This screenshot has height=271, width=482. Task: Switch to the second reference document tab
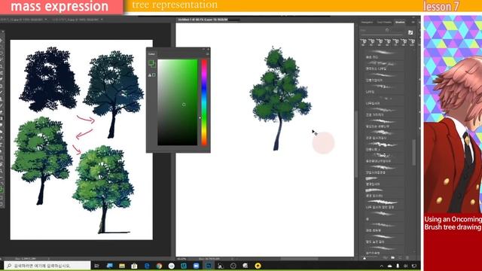pos(78,20)
